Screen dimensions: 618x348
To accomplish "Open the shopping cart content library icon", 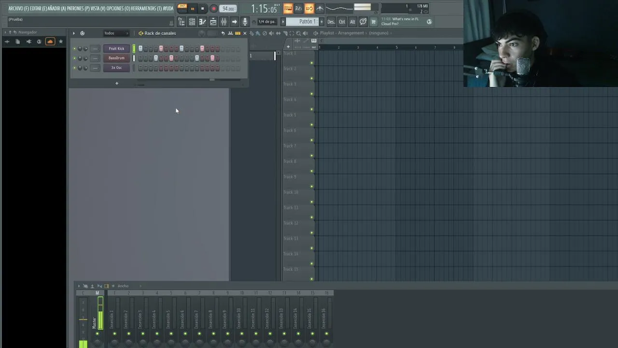I will (373, 21).
